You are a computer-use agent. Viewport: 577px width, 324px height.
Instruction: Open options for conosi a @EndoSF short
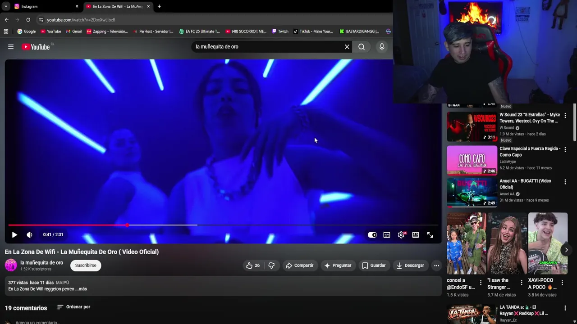click(481, 283)
